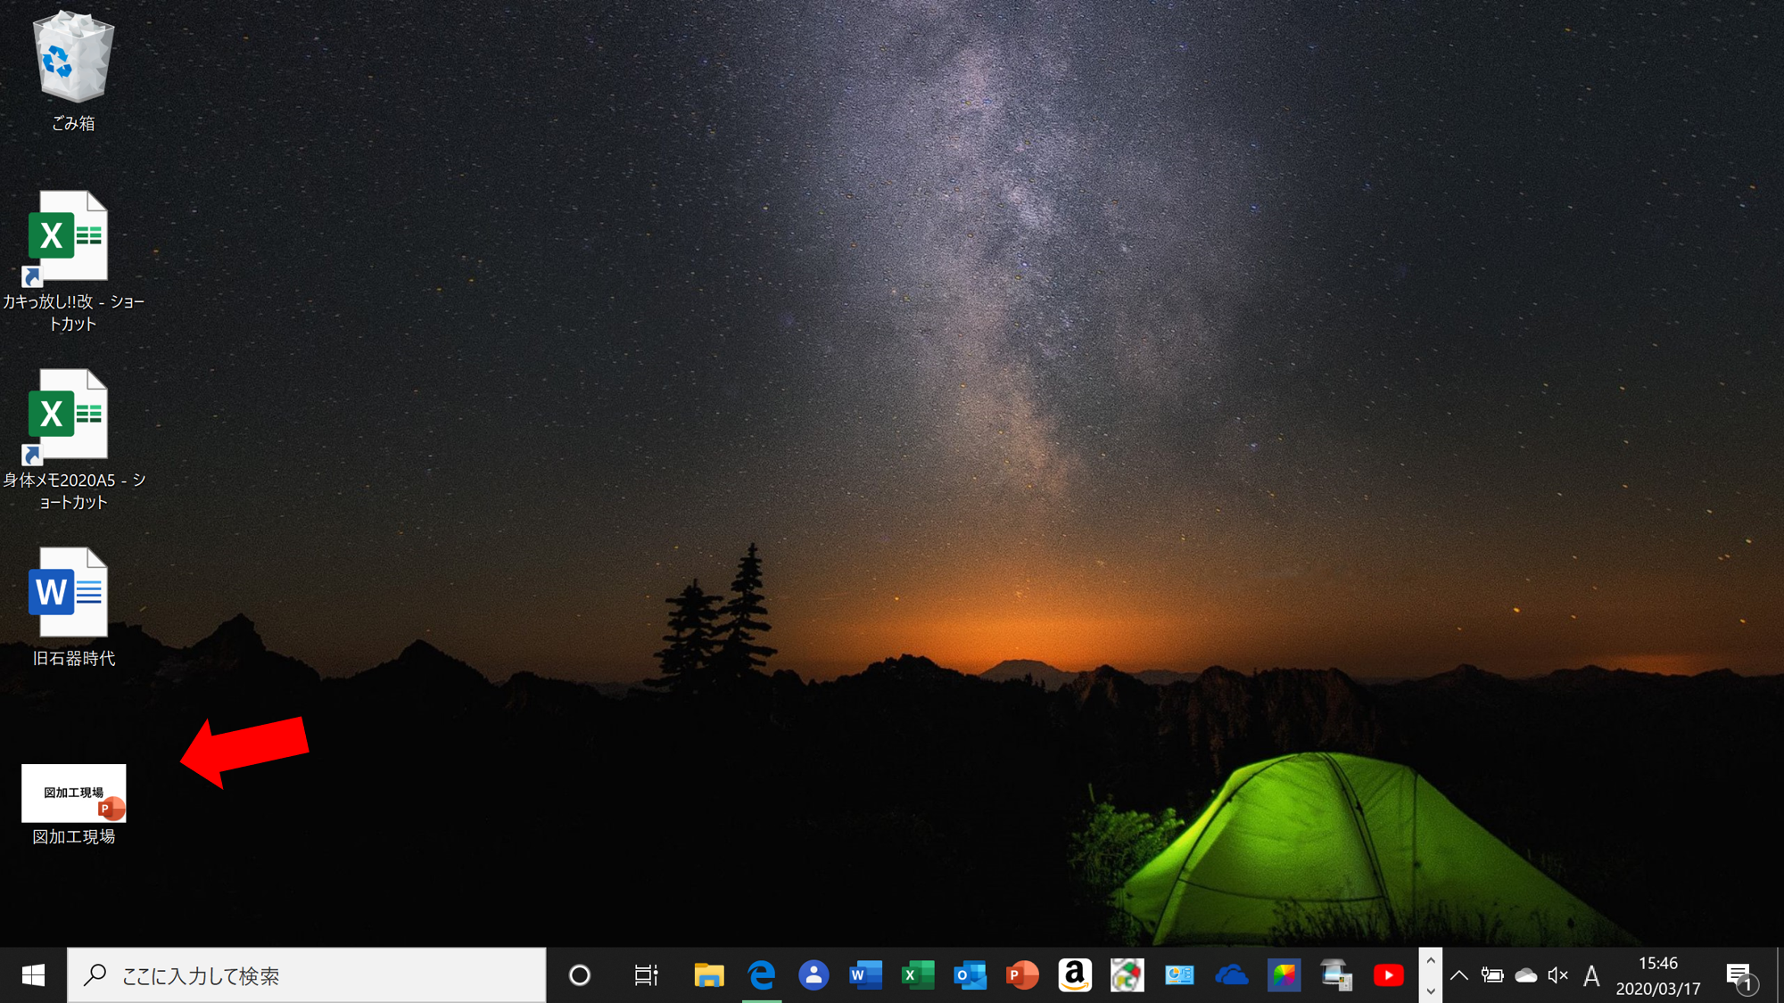Open the taskbar icon right of Amazon

(x=1127, y=975)
